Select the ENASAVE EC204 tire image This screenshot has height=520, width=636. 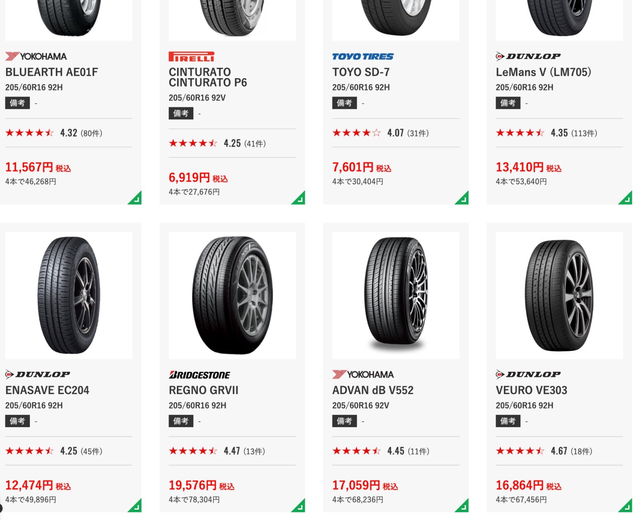tap(69, 295)
